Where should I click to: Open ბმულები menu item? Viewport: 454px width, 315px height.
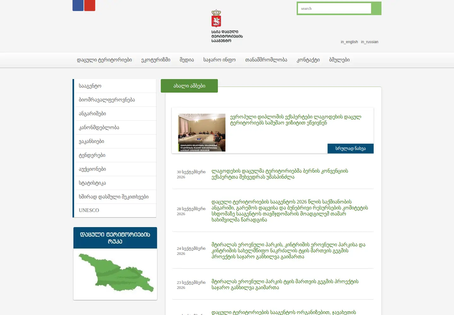point(339,60)
